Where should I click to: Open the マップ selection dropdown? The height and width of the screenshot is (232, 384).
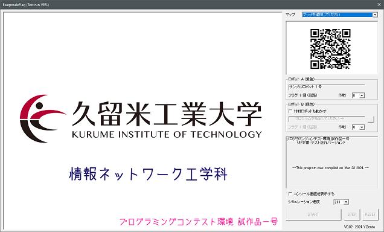[340, 14]
